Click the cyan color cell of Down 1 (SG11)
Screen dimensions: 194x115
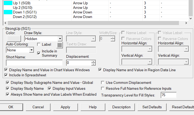click(8, 12)
